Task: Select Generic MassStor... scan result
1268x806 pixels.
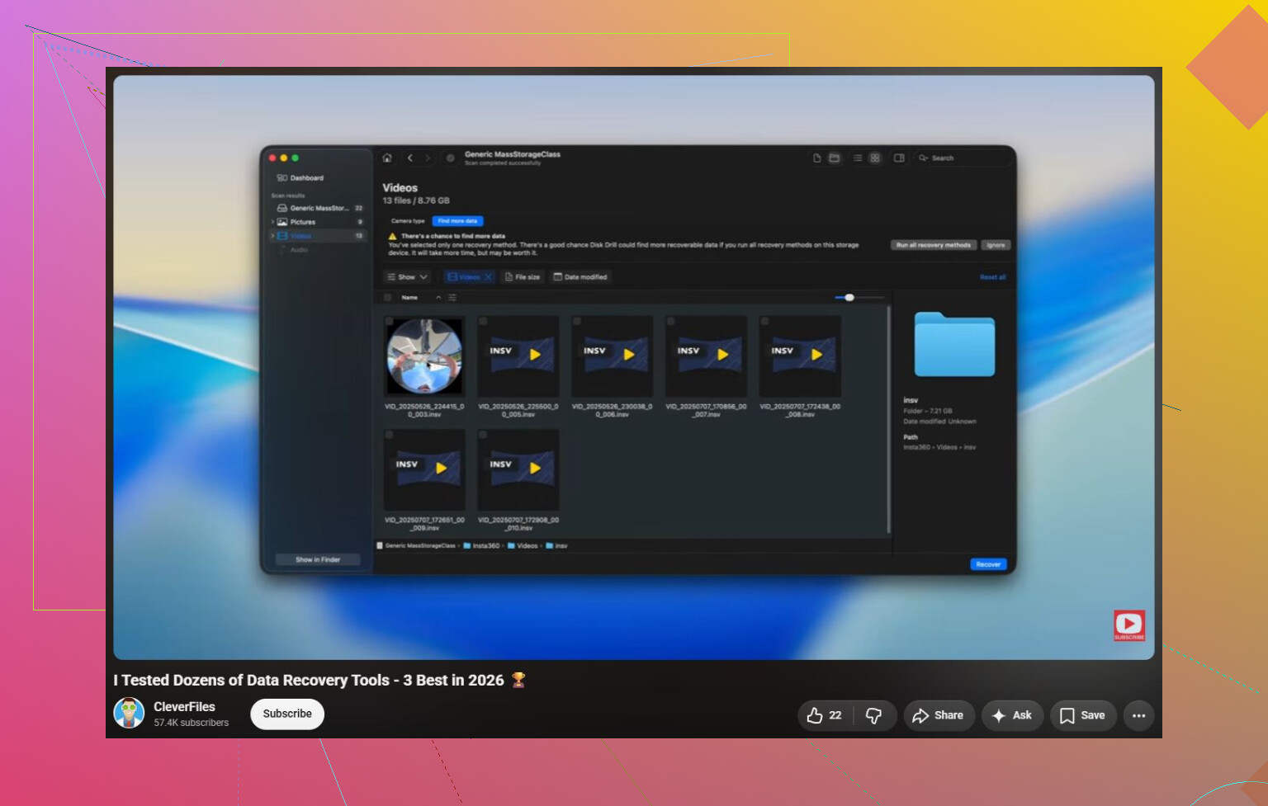Action: click(x=317, y=208)
